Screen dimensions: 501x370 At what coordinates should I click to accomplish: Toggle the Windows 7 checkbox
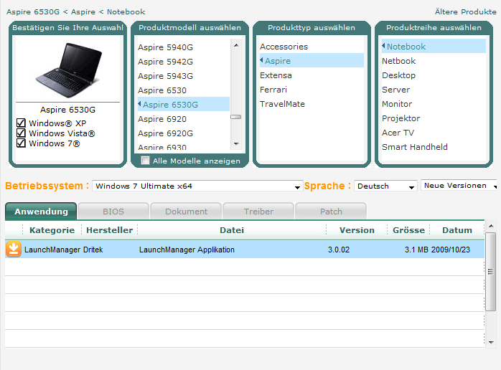point(21,143)
